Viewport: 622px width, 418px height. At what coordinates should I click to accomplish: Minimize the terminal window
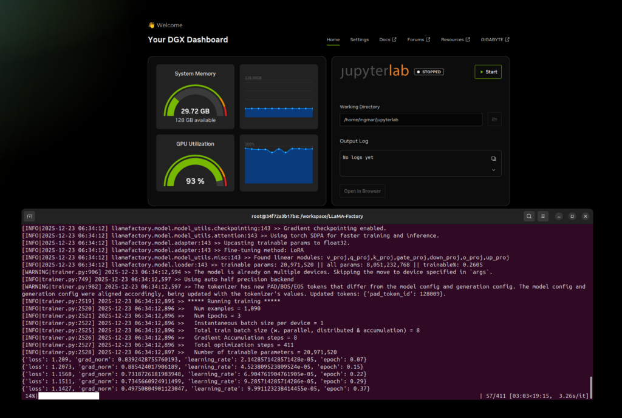coord(559,216)
